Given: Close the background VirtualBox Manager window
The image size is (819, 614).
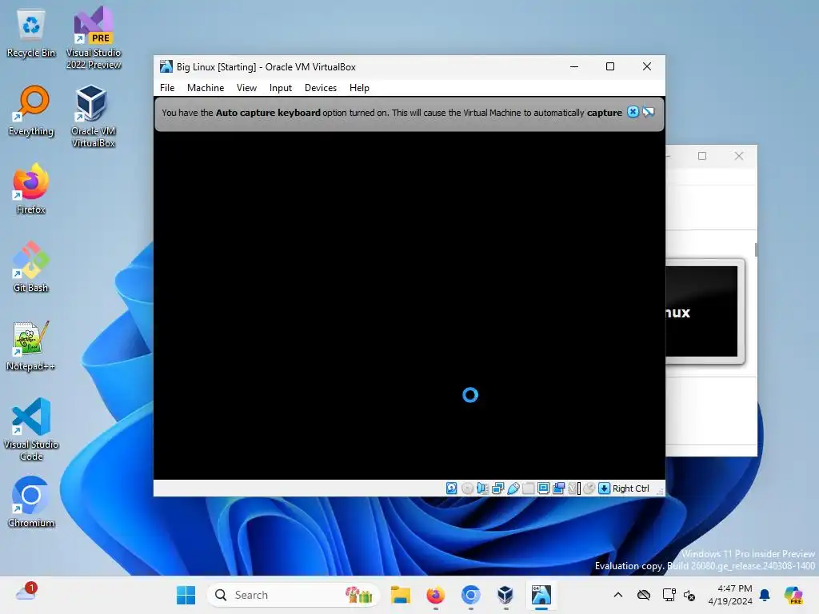Looking at the screenshot, I should [x=738, y=156].
